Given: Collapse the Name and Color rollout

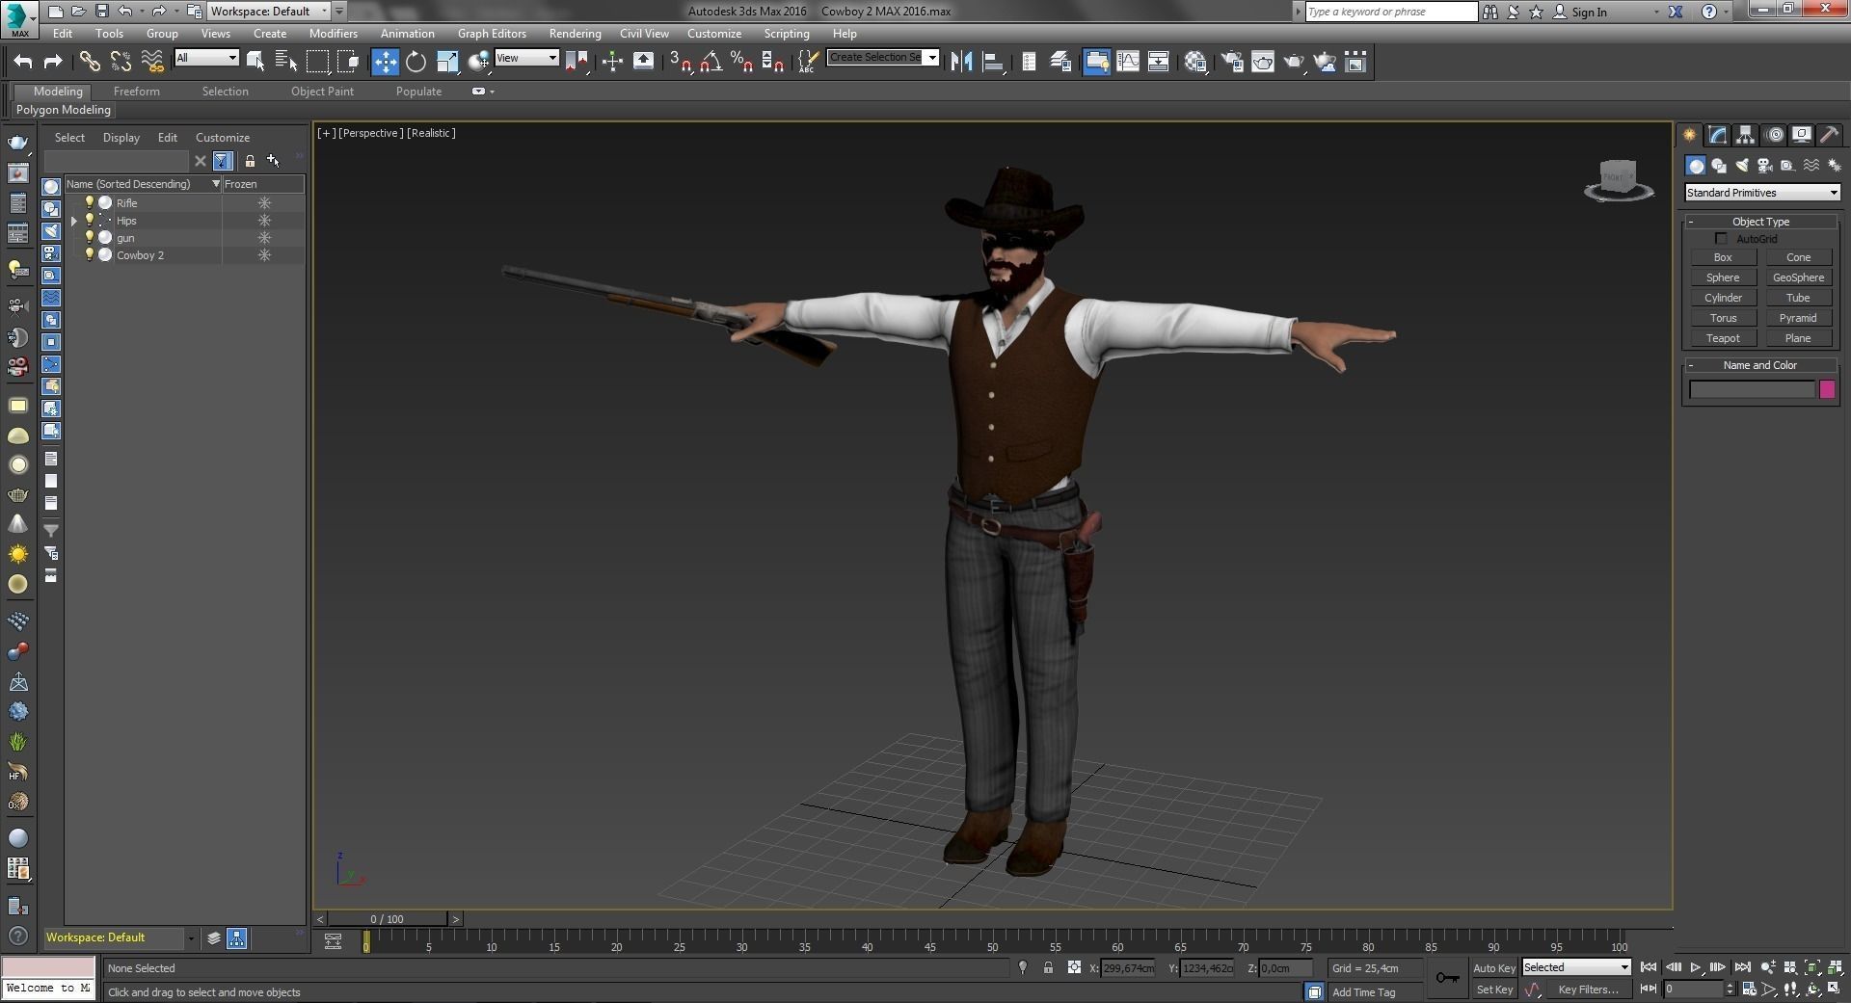Looking at the screenshot, I should (x=1760, y=365).
